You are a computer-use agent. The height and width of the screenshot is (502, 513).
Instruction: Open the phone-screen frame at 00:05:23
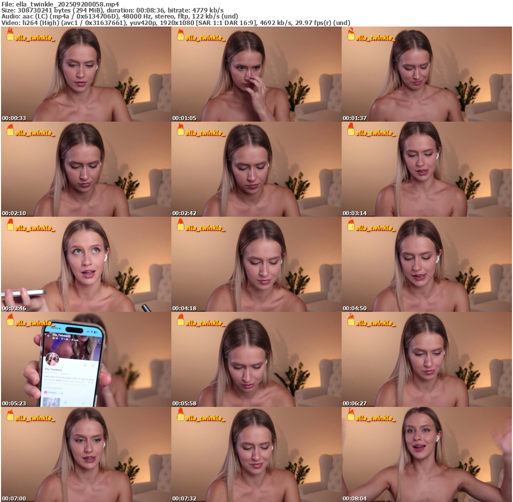click(x=86, y=359)
